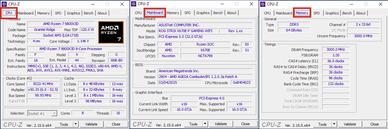Click Tools button in the right window

(322, 124)
